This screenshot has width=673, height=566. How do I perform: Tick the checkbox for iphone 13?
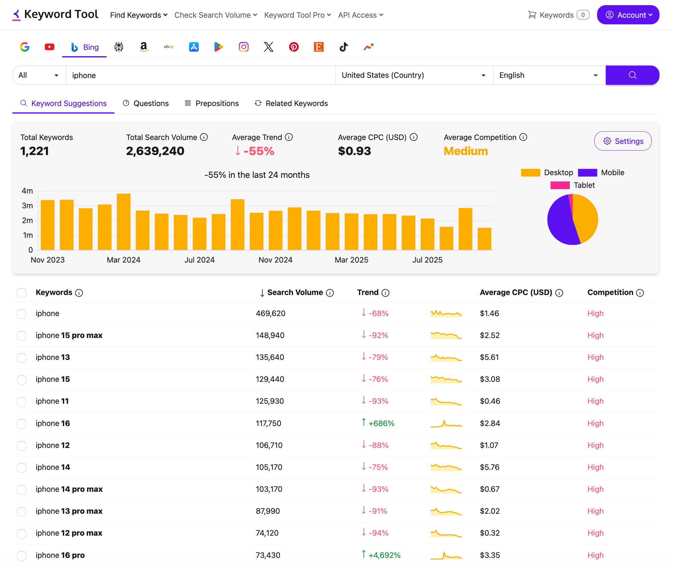[22, 358]
